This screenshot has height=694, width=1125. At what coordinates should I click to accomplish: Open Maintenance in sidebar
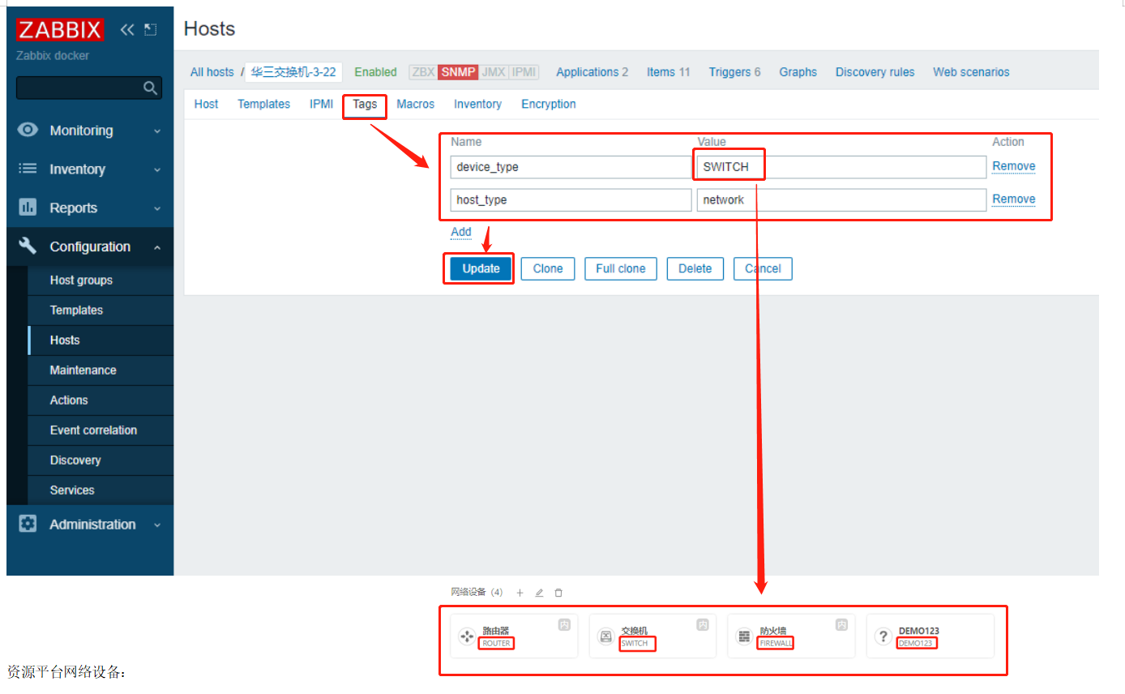pos(101,371)
